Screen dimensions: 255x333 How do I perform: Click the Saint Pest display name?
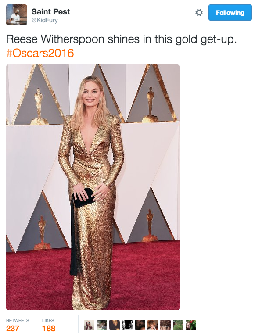pos(50,12)
